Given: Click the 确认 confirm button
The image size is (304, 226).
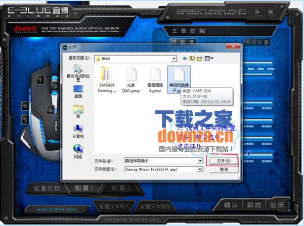Looking at the screenshot, I should pos(231,205).
